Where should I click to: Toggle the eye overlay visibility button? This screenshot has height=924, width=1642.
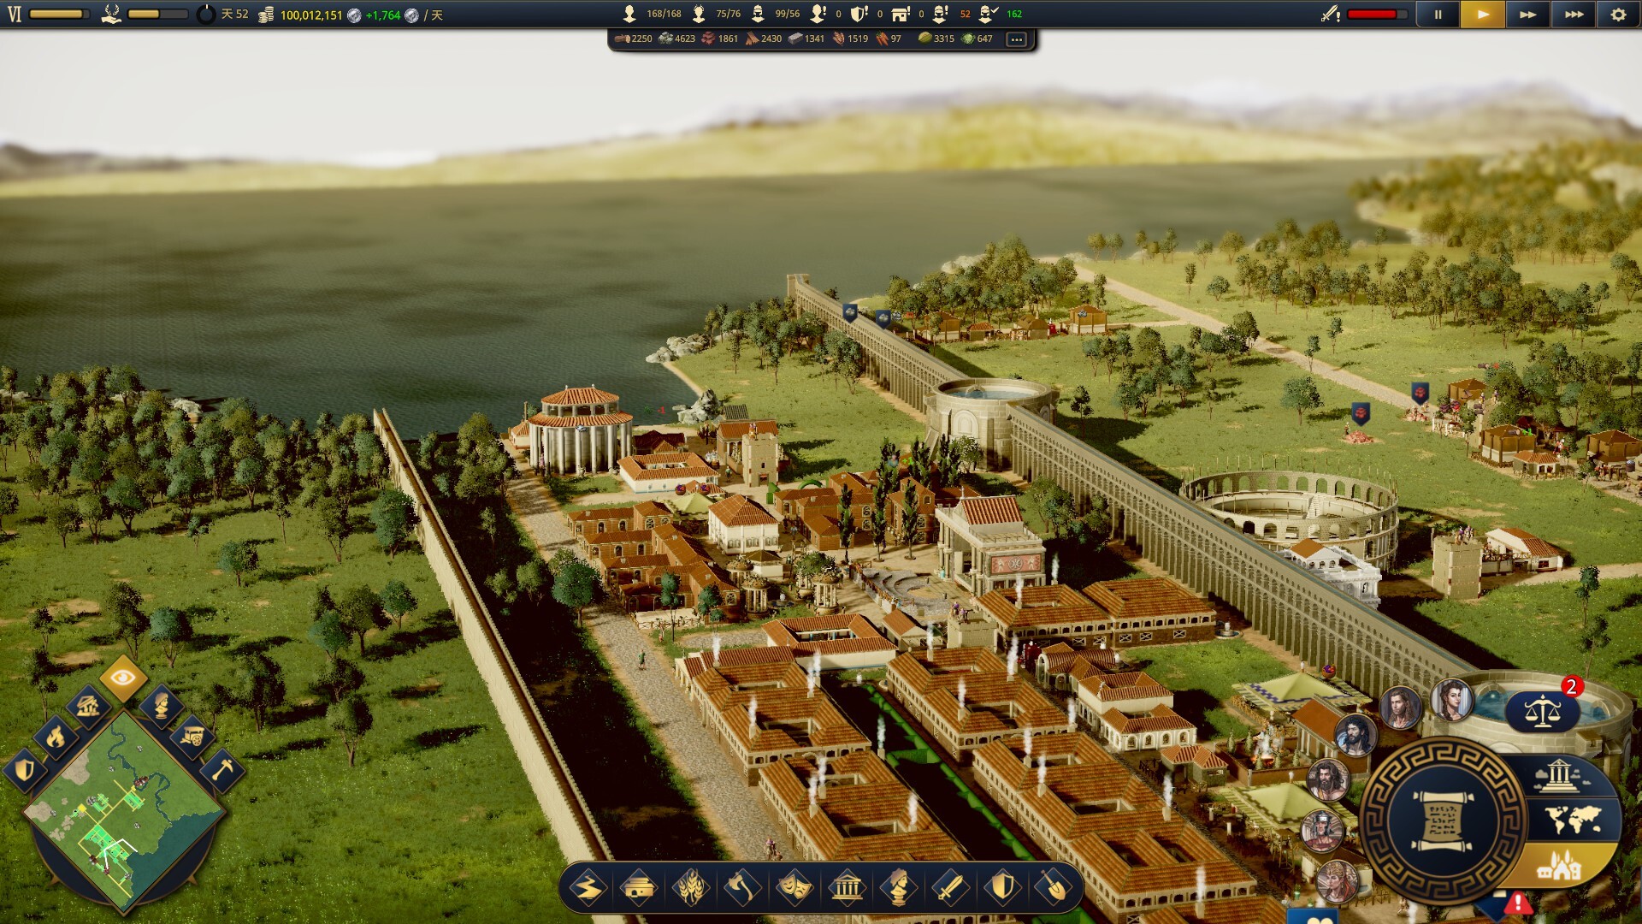tap(123, 678)
